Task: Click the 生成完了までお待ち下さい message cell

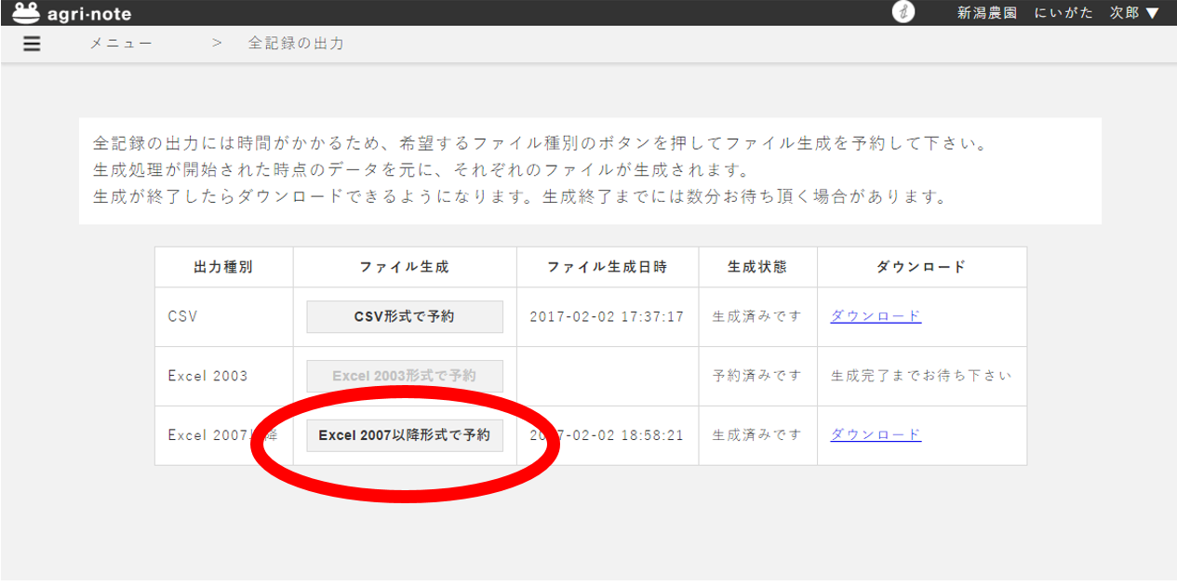Action: click(921, 376)
